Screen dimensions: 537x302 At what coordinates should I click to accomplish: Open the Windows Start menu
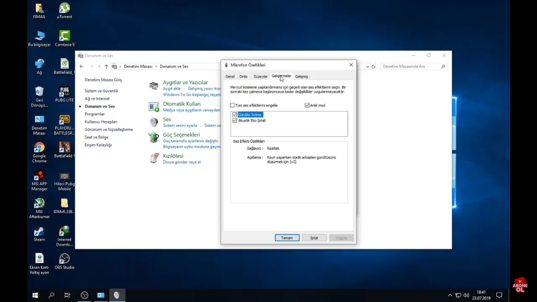[x=35, y=295]
